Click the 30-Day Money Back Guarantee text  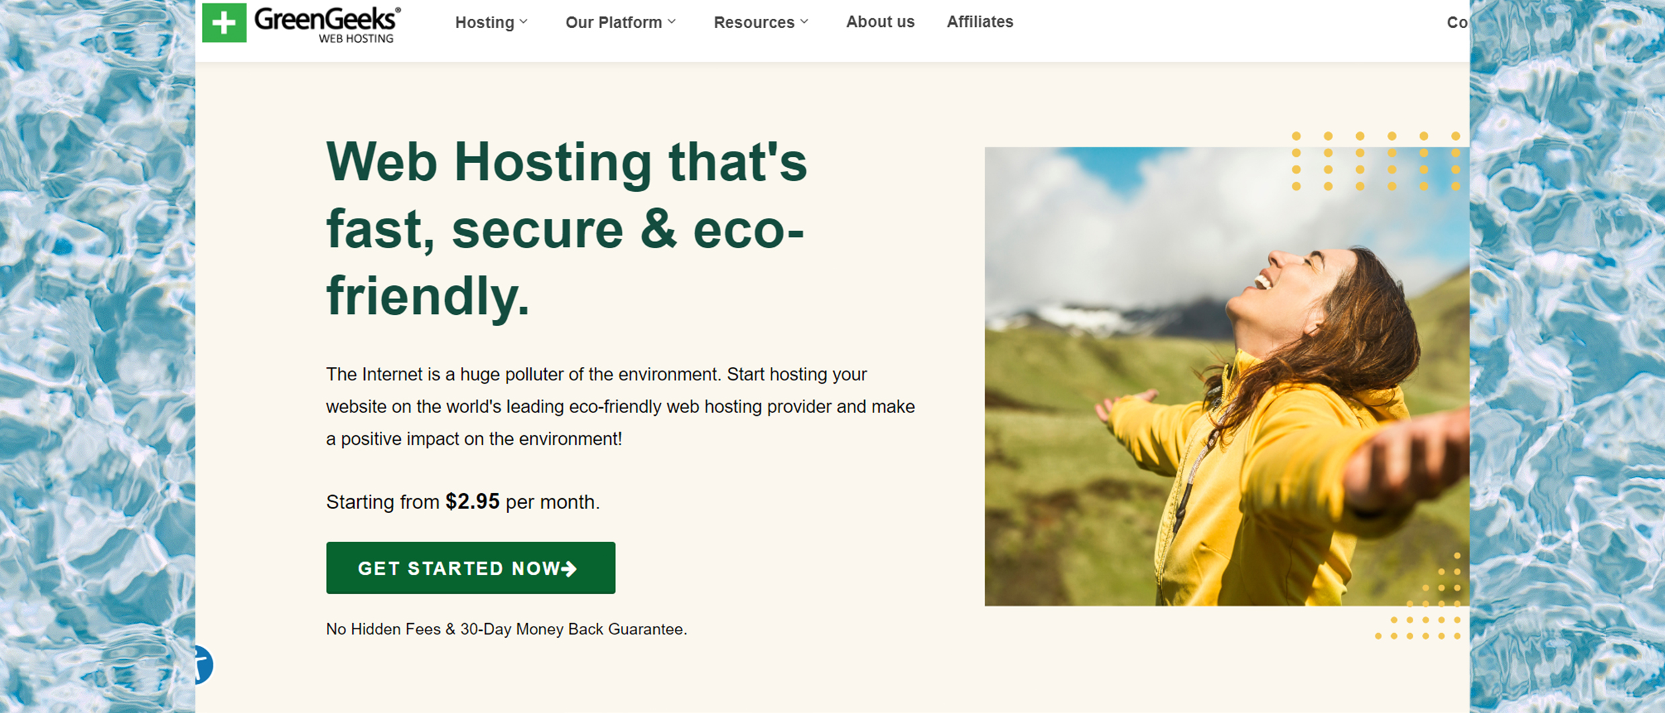[x=506, y=629]
